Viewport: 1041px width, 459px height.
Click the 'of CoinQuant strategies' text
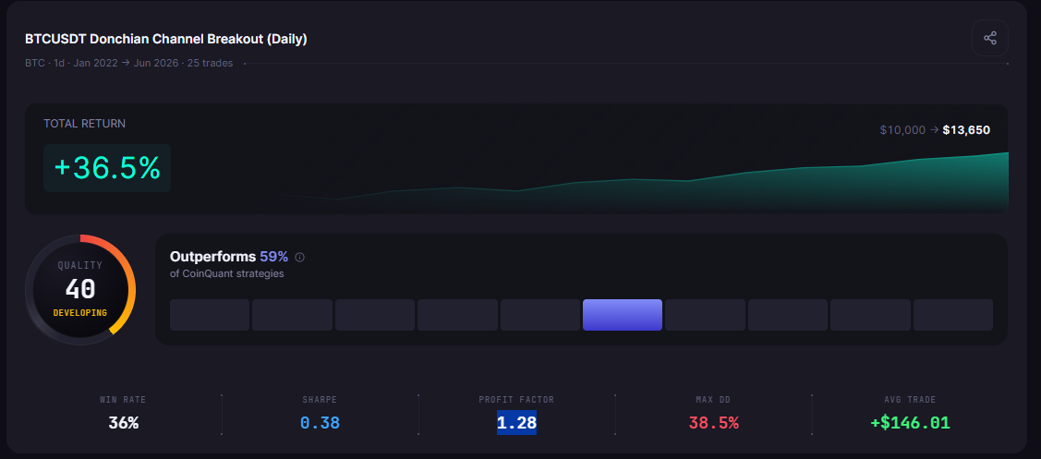click(x=227, y=273)
